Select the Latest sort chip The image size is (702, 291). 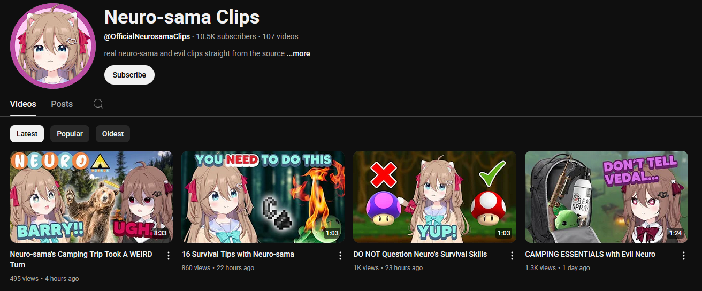pos(27,134)
